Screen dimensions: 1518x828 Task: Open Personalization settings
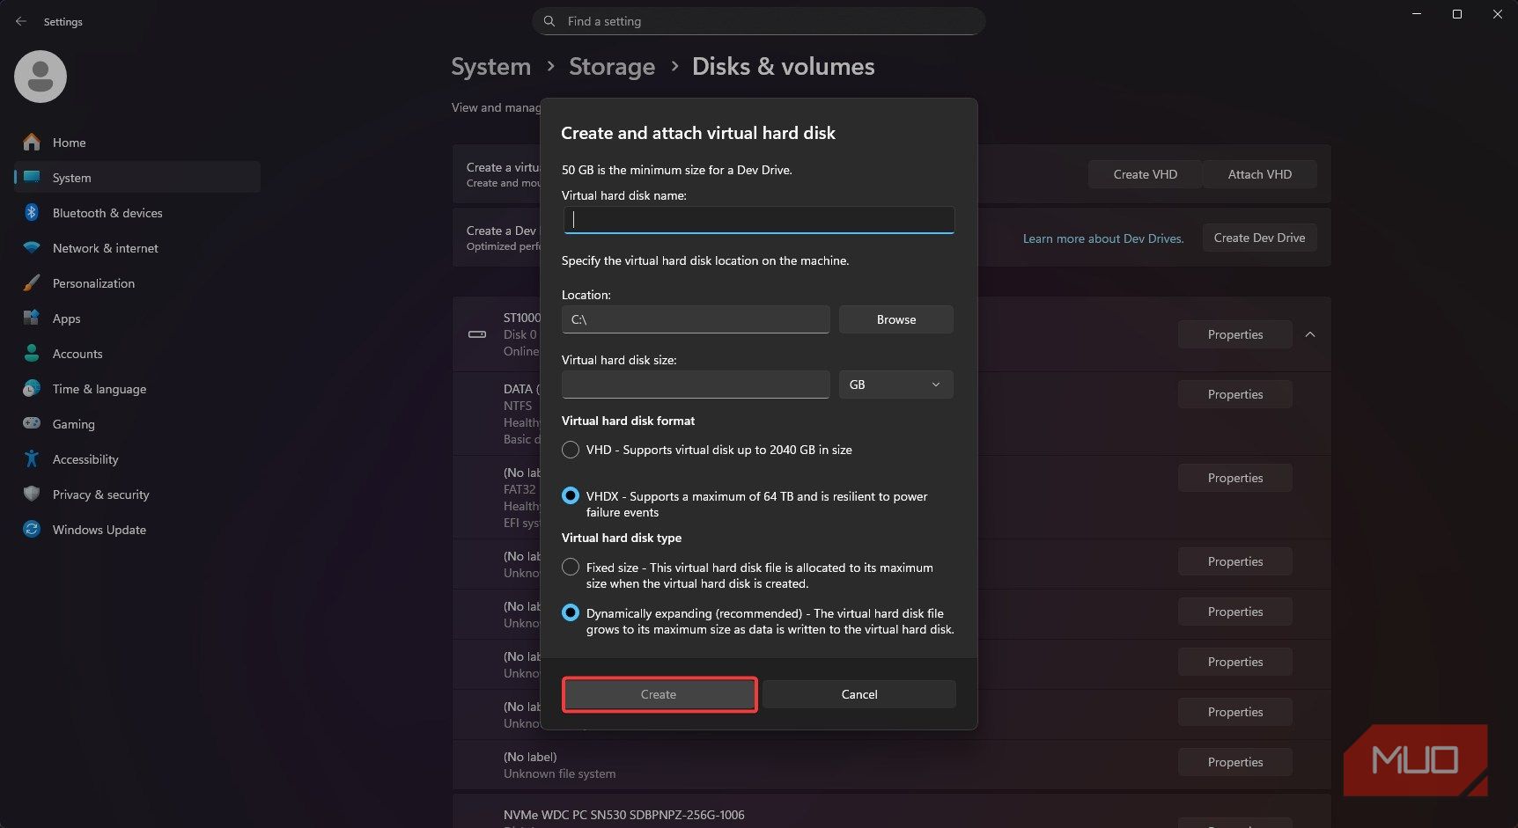click(137, 283)
